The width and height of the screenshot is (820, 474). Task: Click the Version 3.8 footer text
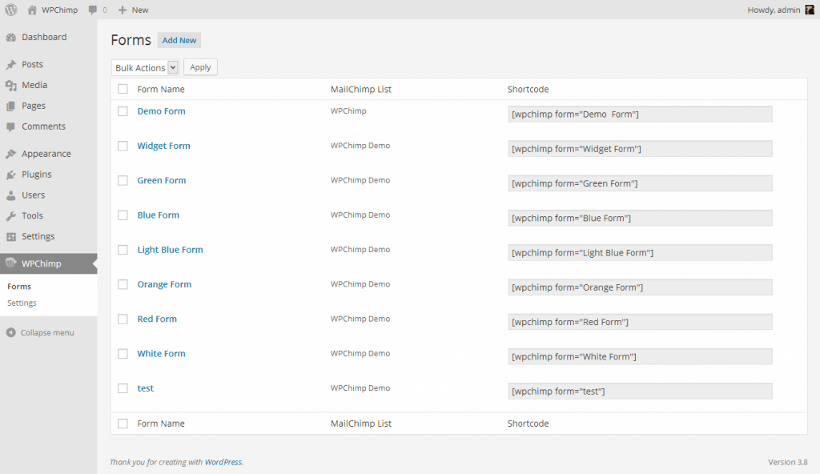point(788,462)
